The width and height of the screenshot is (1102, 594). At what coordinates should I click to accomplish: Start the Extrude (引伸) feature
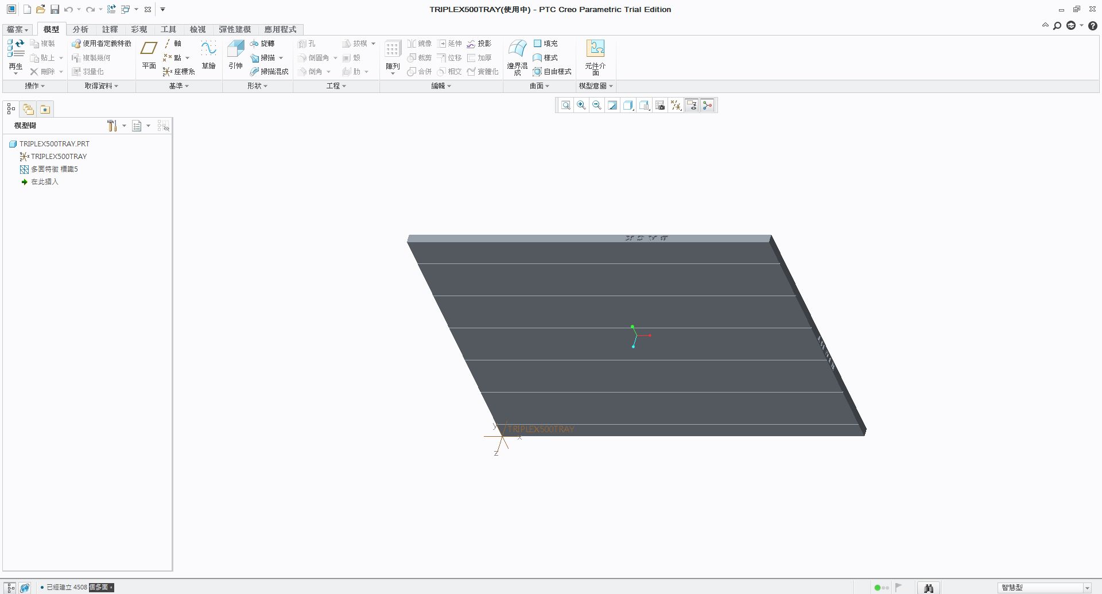click(235, 55)
